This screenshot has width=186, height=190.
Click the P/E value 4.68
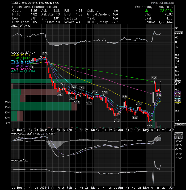79,11
